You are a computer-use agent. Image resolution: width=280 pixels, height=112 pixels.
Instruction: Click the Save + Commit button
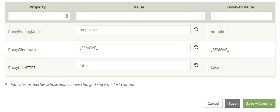coord(259,103)
